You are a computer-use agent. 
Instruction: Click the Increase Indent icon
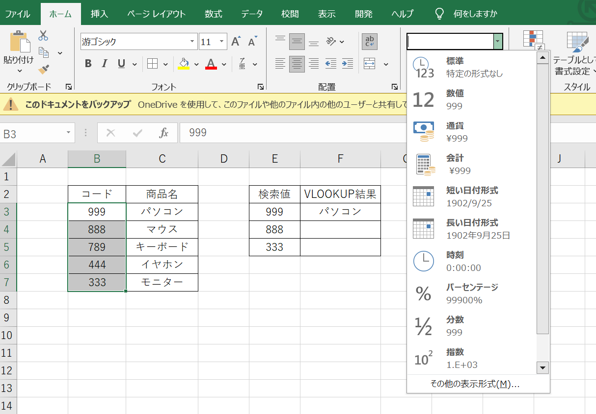click(348, 64)
